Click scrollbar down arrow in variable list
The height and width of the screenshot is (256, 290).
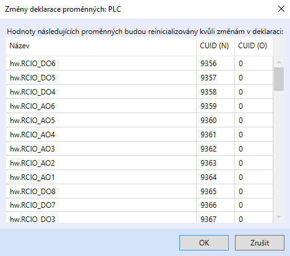[x=279, y=217]
